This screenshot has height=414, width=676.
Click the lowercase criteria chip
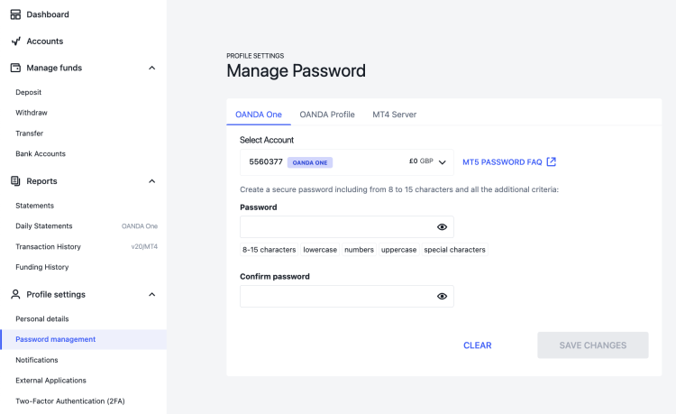(x=320, y=250)
